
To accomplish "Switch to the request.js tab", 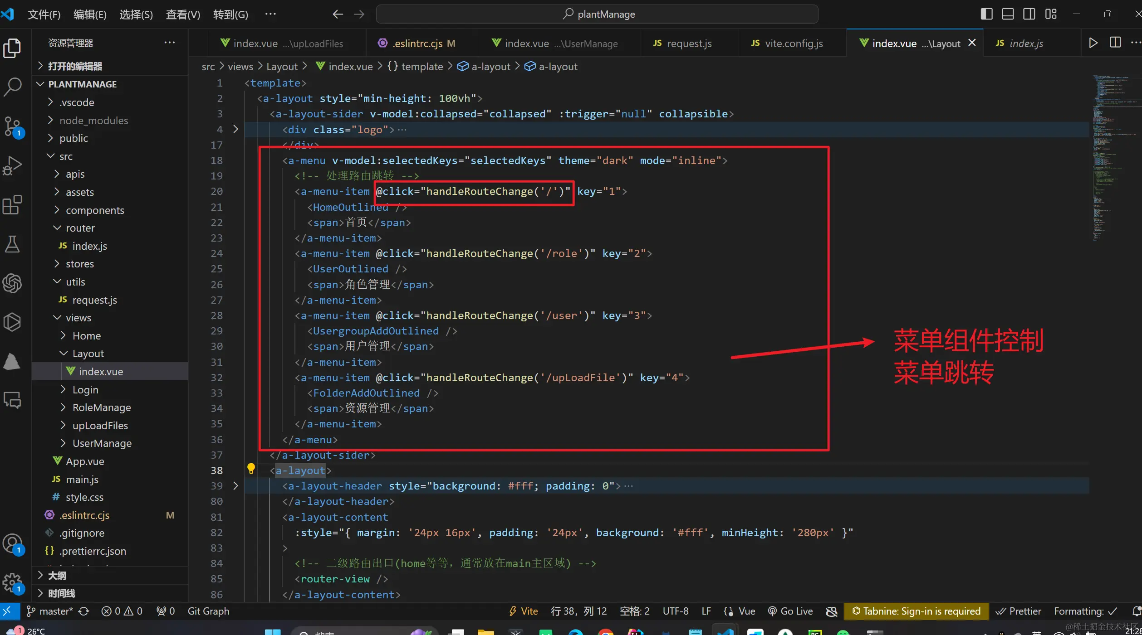I will pyautogui.click(x=690, y=43).
